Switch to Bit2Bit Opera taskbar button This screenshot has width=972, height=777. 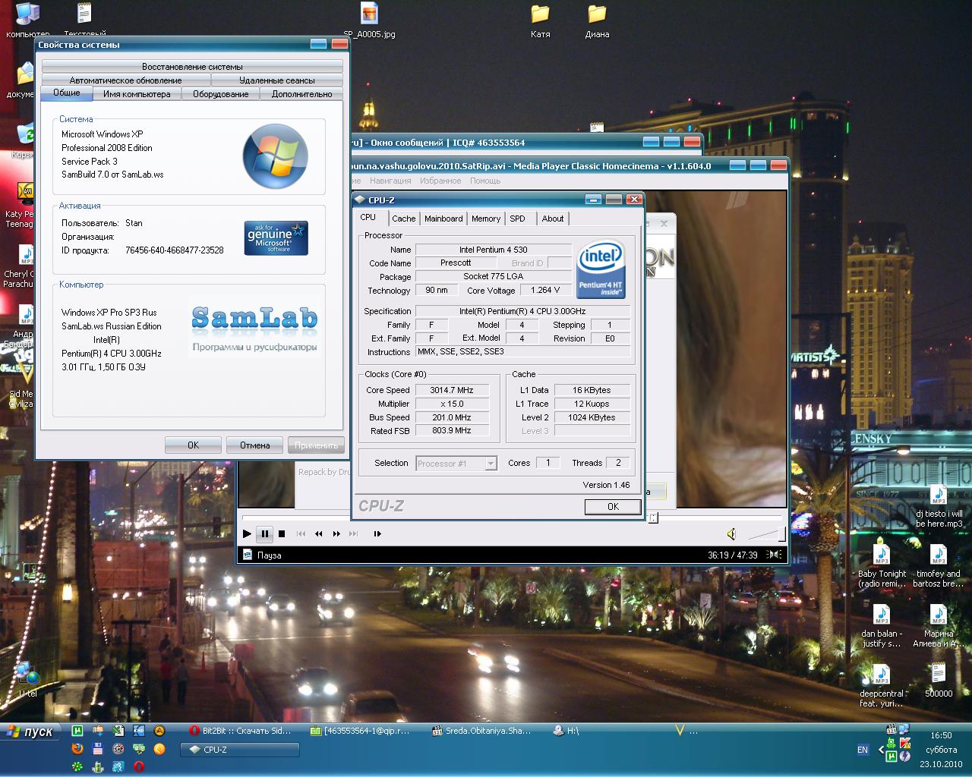[240, 731]
